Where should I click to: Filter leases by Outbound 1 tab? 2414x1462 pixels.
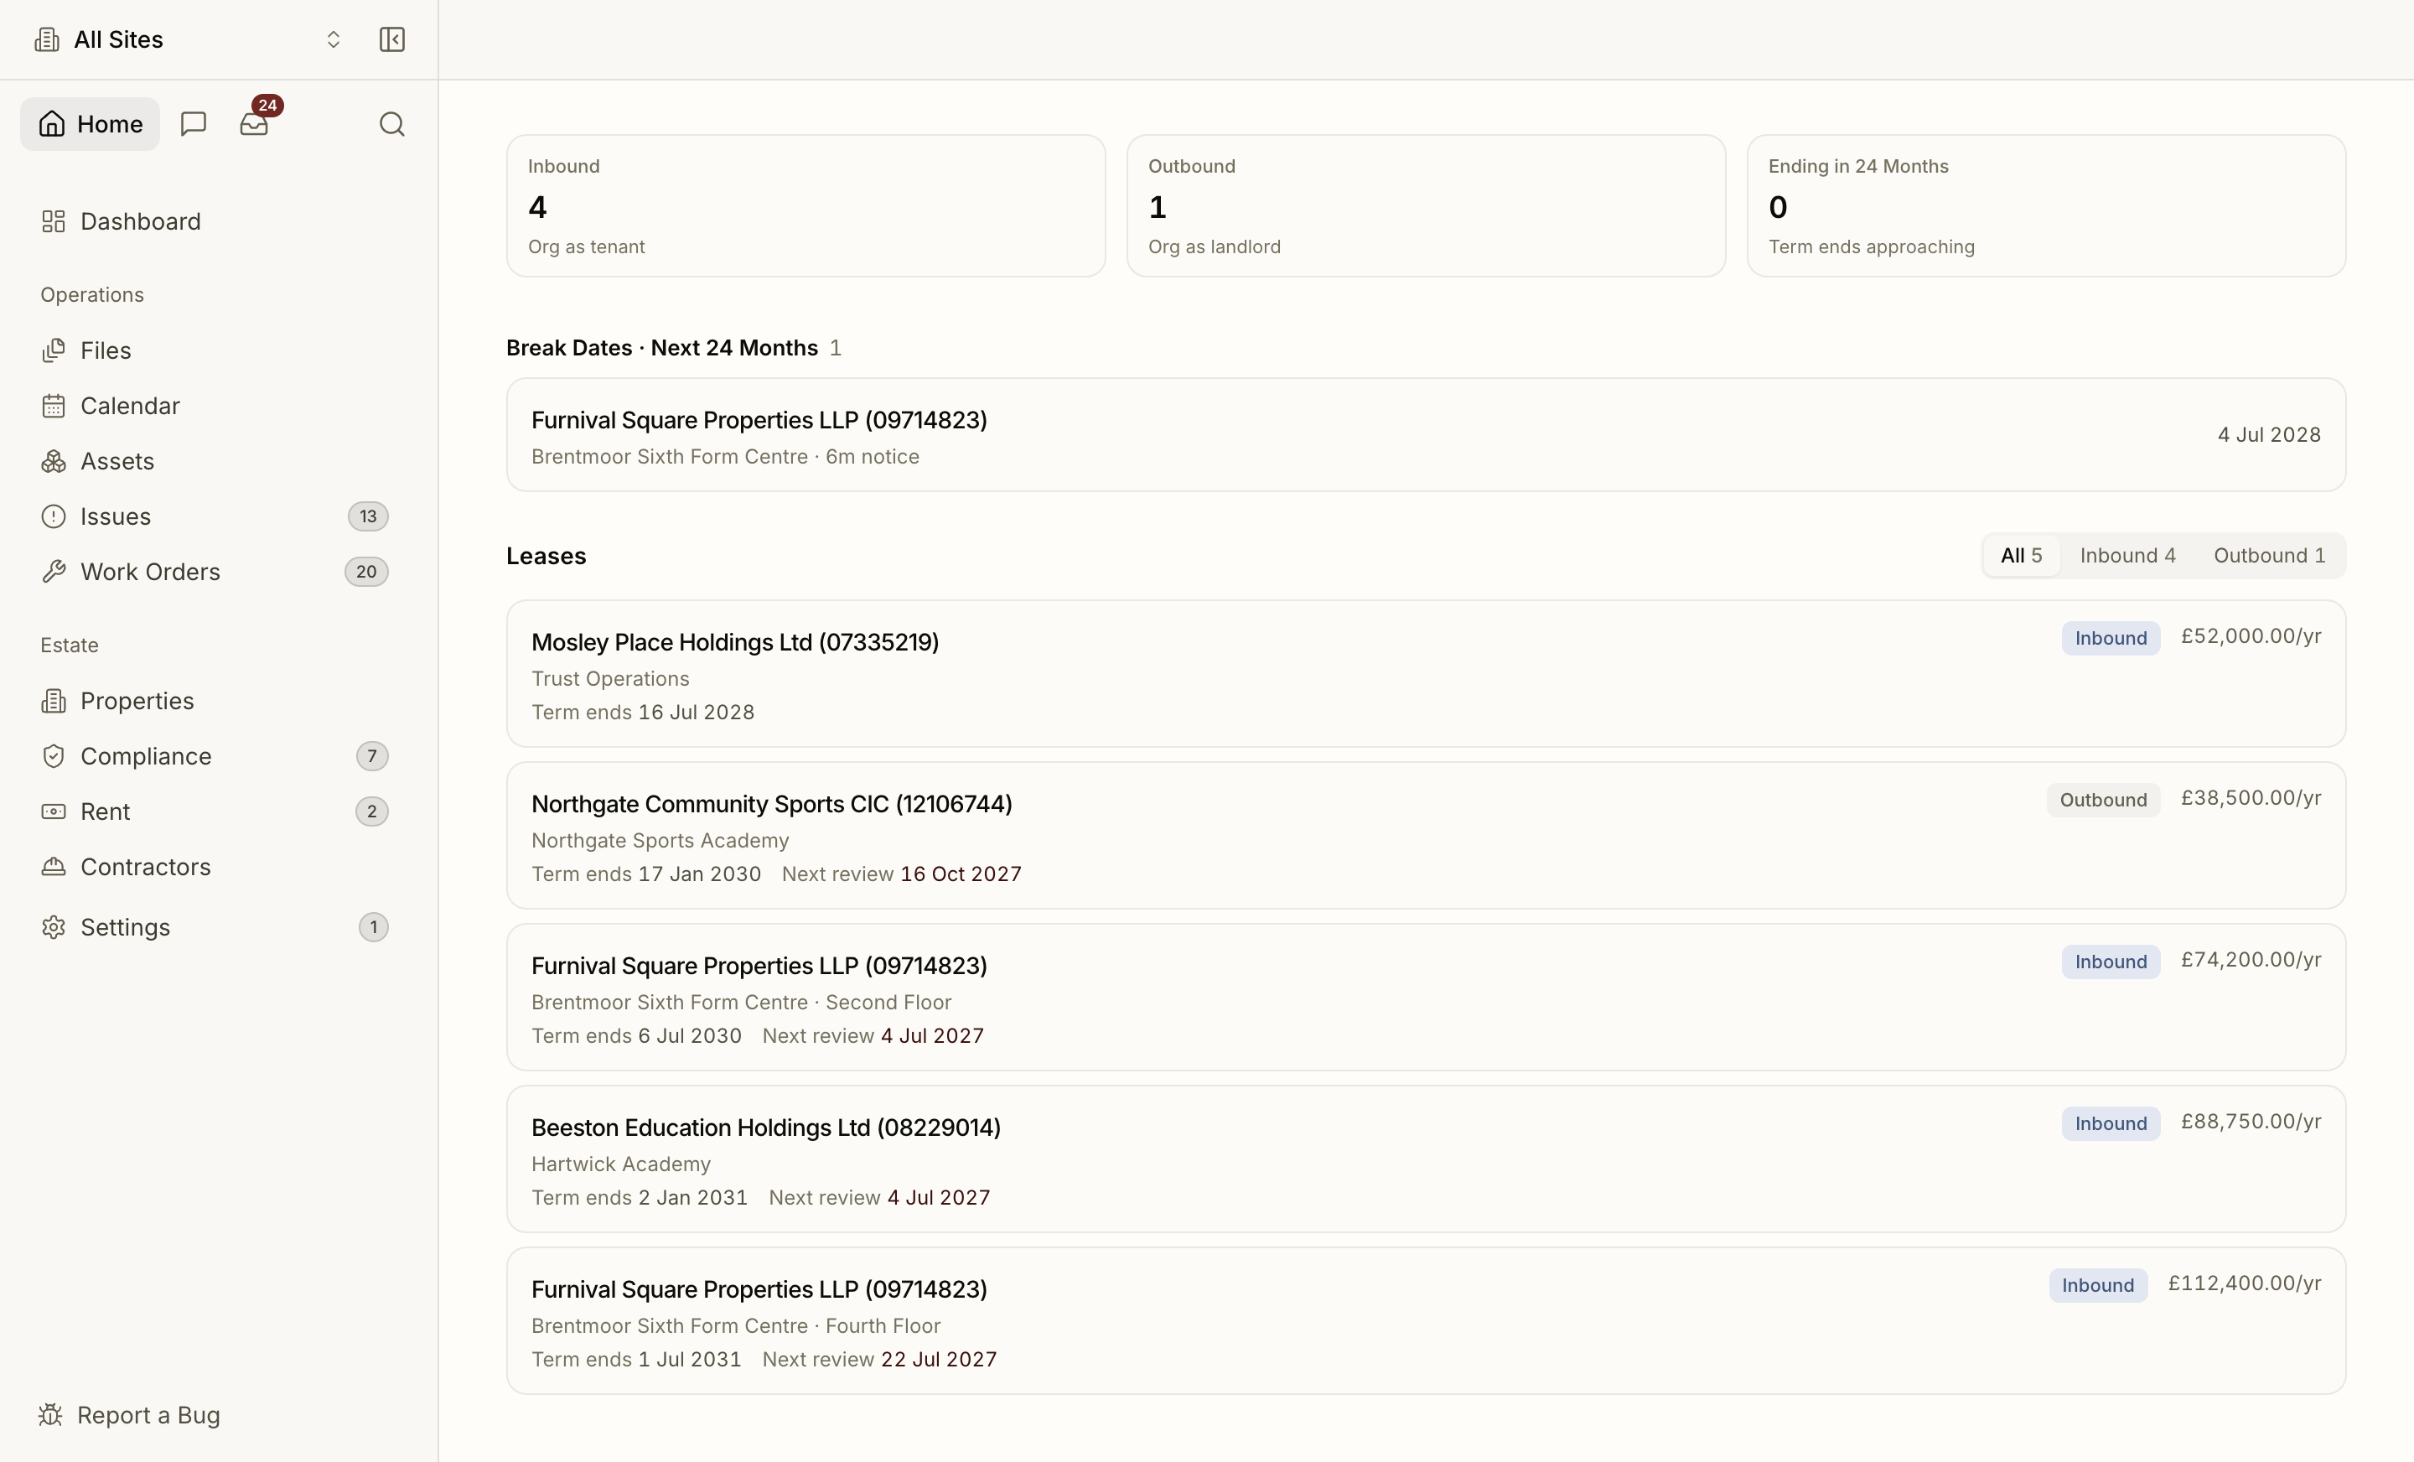(x=2269, y=556)
